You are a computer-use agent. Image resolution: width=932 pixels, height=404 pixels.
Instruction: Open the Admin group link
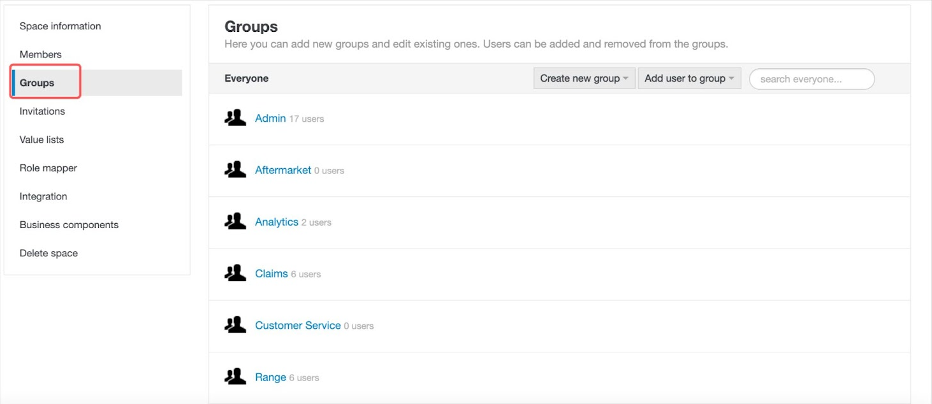[x=270, y=118]
